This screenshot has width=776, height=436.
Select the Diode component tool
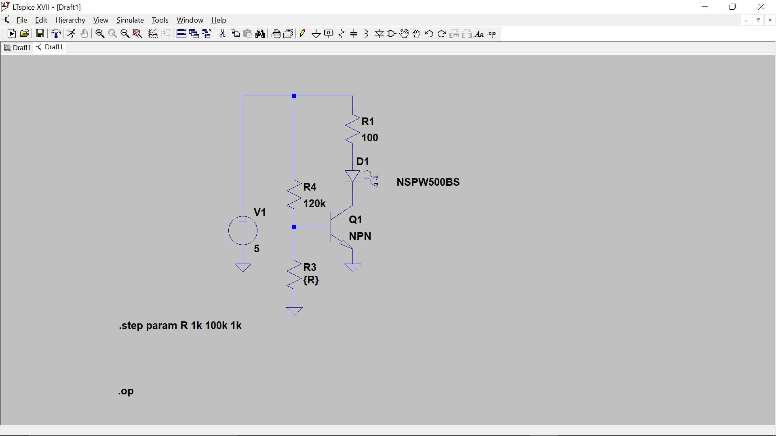click(379, 34)
